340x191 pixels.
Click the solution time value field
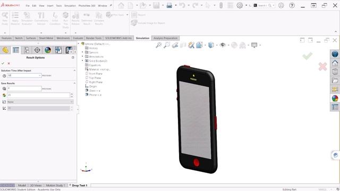tap(23, 75)
